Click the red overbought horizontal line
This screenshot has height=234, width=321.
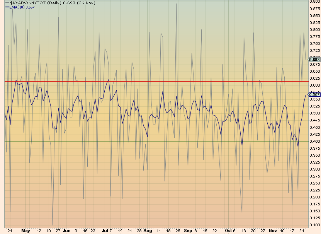click(x=155, y=81)
